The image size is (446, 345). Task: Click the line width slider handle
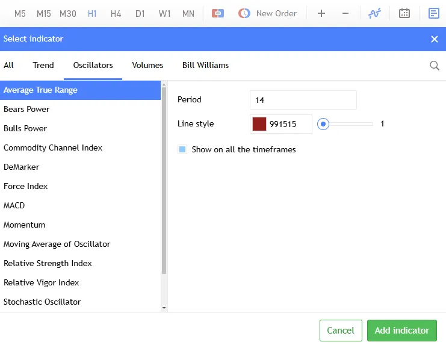323,124
